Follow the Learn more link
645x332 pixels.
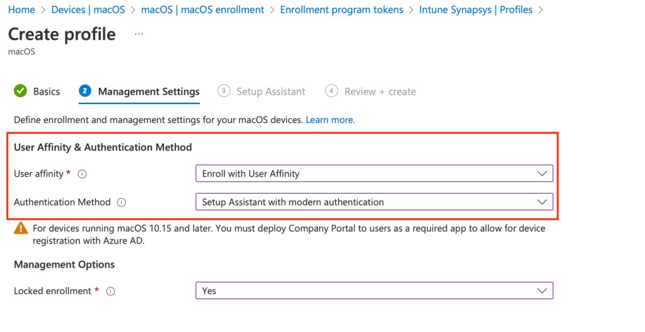tap(330, 119)
